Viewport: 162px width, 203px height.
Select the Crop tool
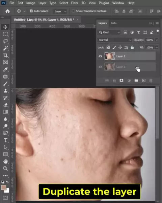(x=5, y=55)
